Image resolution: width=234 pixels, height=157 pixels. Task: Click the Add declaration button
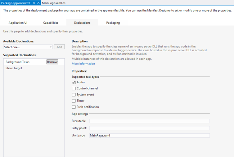pyautogui.click(x=60, y=47)
